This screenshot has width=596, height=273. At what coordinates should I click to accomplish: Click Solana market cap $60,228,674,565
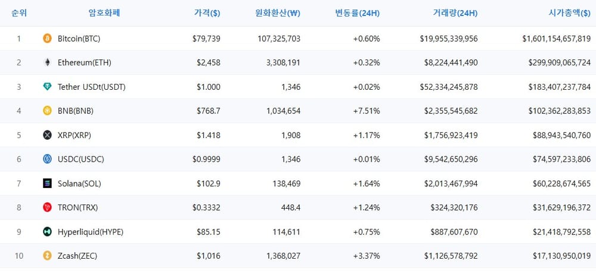tap(561, 184)
